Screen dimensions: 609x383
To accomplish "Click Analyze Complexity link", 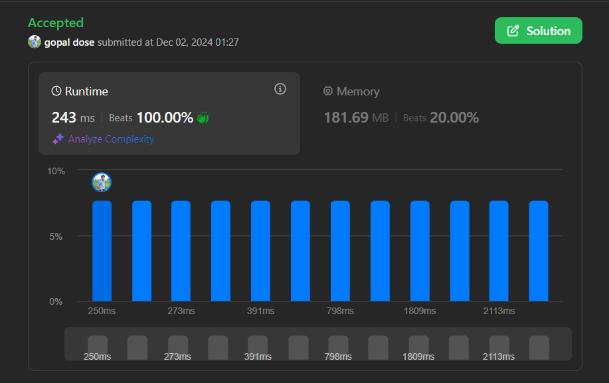I will pyautogui.click(x=111, y=138).
